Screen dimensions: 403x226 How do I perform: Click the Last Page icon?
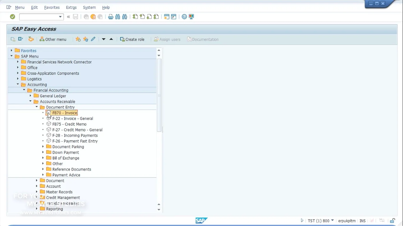click(156, 17)
